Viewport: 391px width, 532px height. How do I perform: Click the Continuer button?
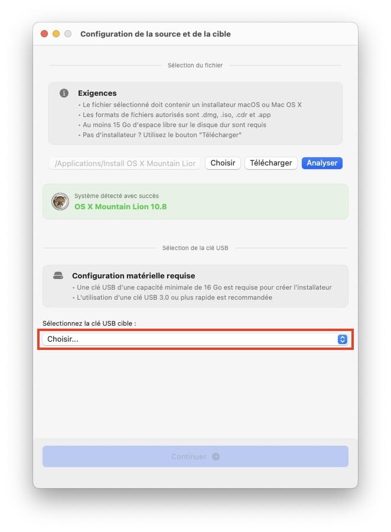click(x=195, y=456)
